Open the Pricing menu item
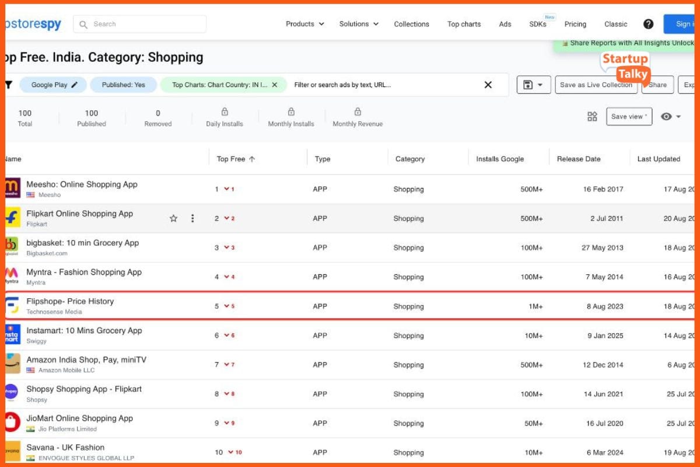The image size is (700, 467). pyautogui.click(x=575, y=24)
